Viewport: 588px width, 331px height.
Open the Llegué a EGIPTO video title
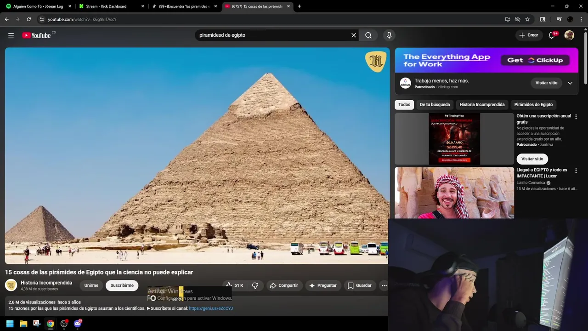click(542, 173)
